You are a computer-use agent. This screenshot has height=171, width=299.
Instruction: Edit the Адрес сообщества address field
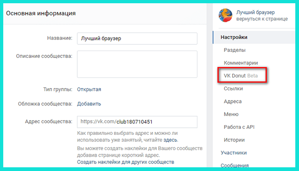pos(137,122)
